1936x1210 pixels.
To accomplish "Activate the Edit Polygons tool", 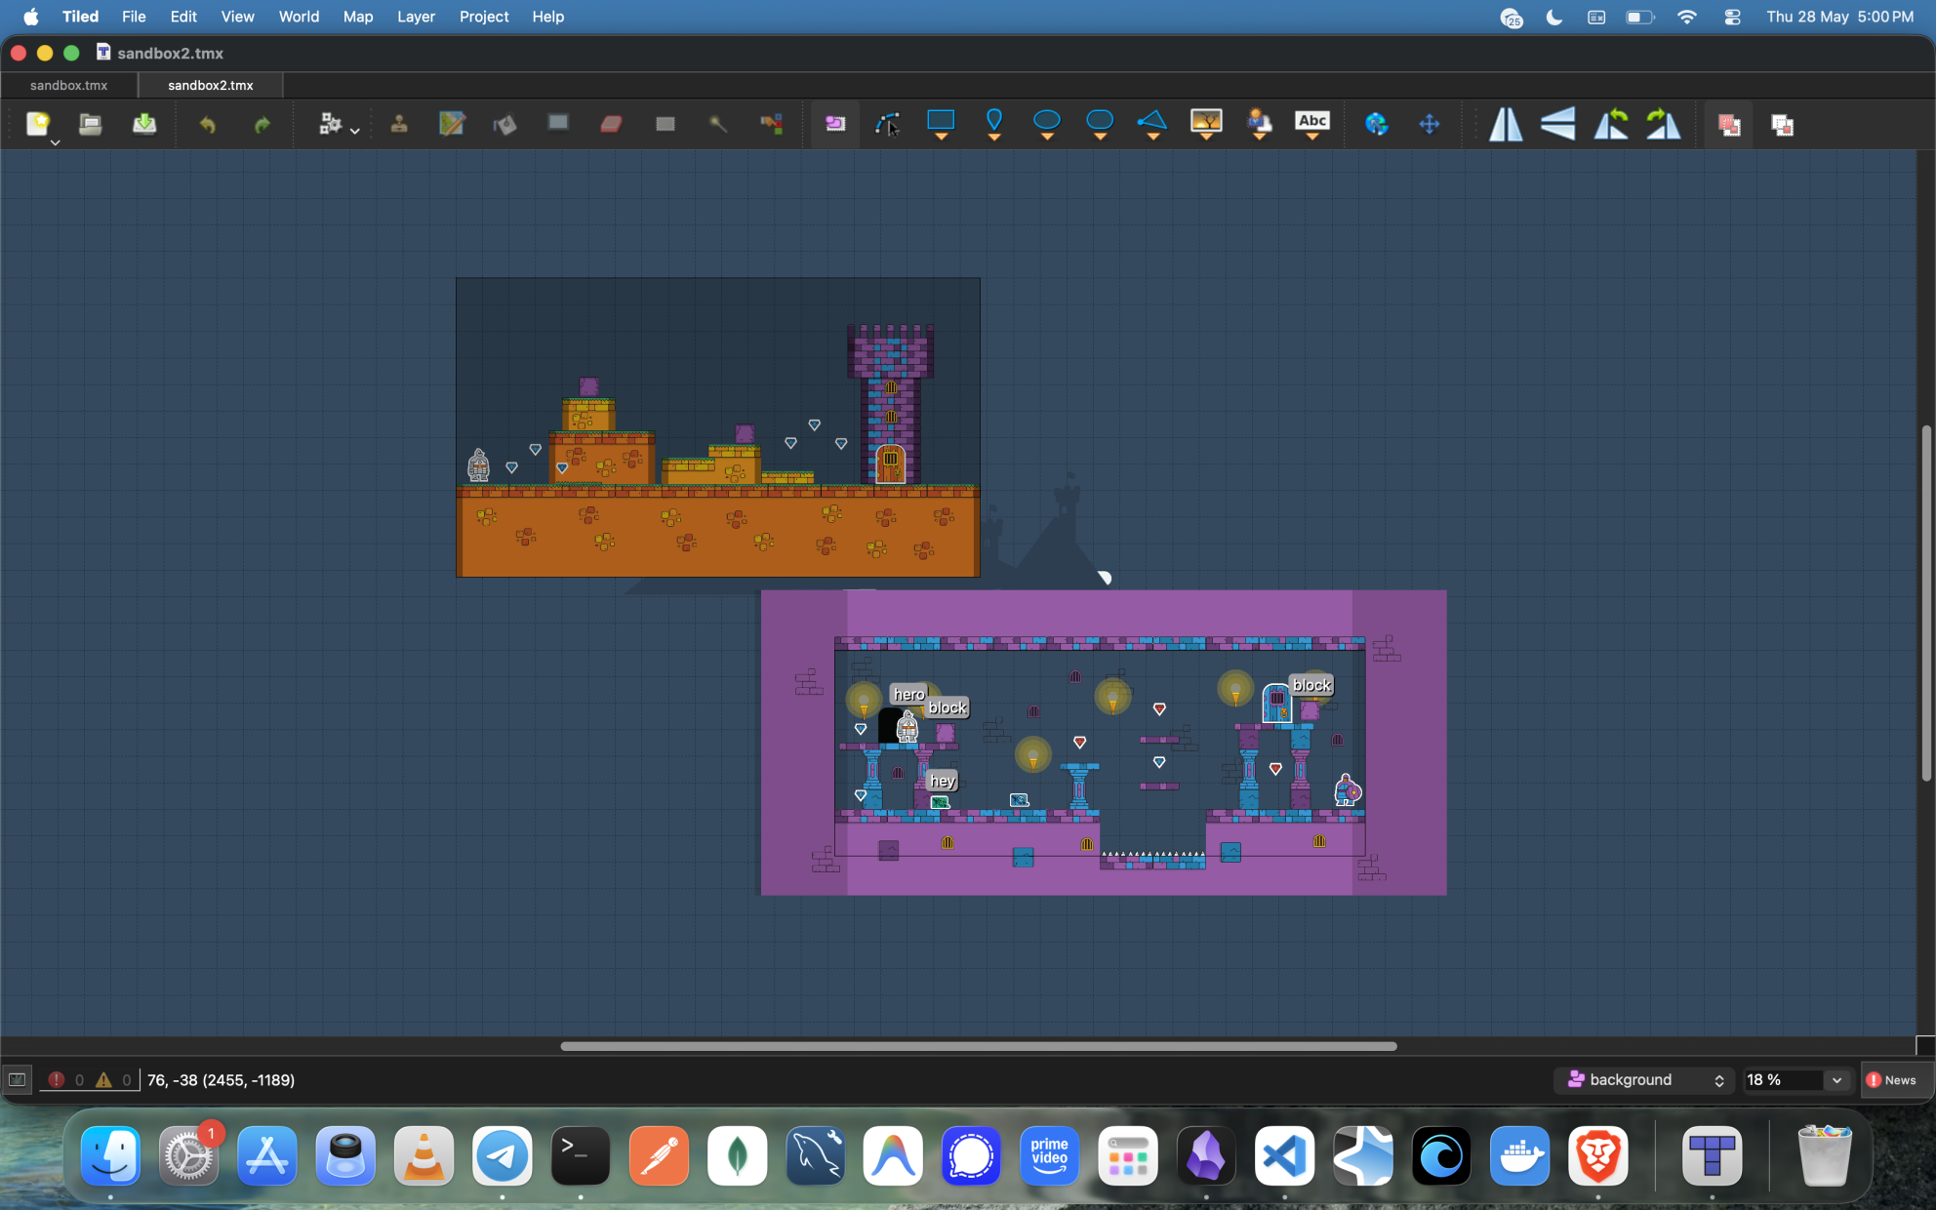I will pyautogui.click(x=888, y=124).
